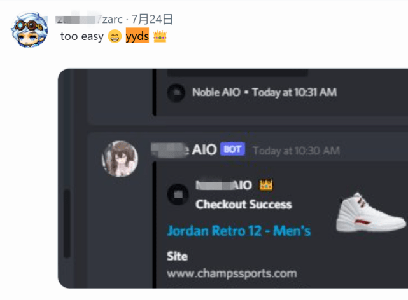
Task: Click the BOT badge
Action: point(232,149)
